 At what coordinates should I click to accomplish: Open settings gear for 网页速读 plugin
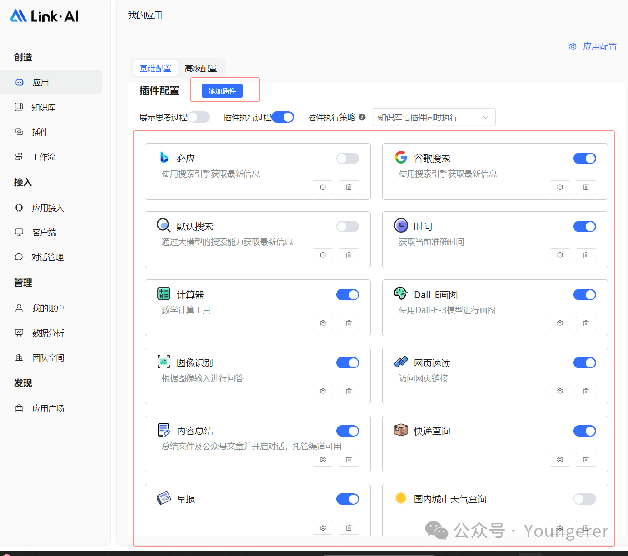[x=560, y=392]
